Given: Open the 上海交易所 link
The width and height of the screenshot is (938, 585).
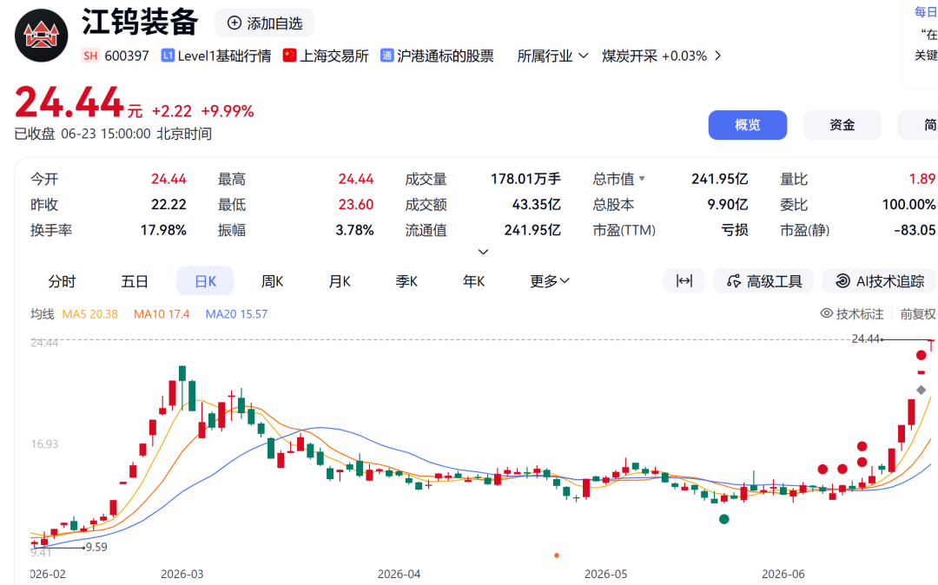Looking at the screenshot, I should pos(334,56).
